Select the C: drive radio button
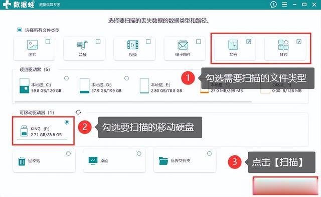Screen dimensions: 321x197 click(x=66, y=78)
